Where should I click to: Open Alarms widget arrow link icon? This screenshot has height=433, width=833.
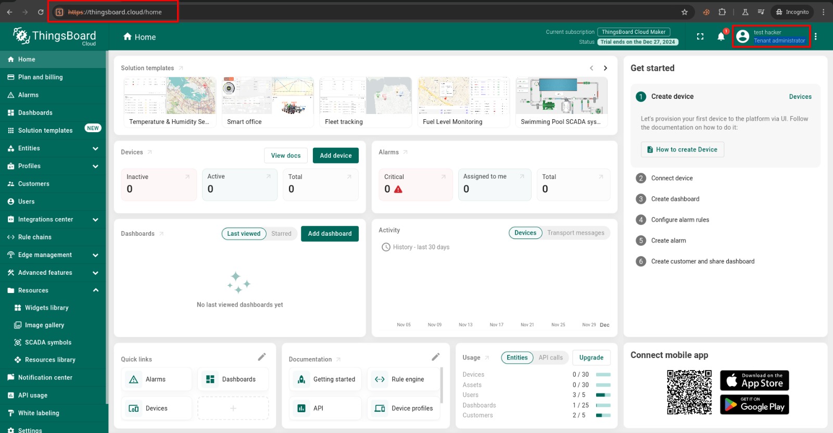coord(406,152)
